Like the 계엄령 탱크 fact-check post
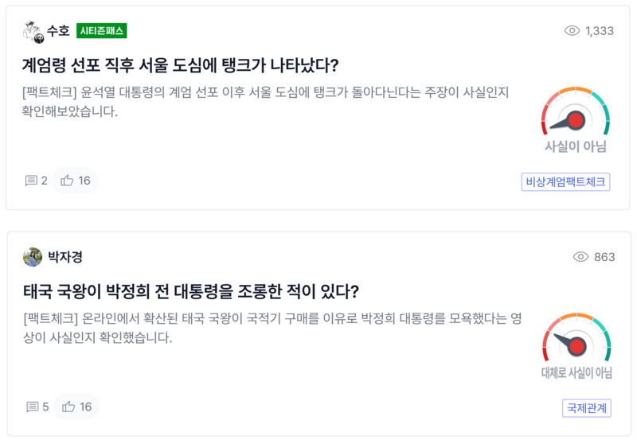 tap(76, 181)
